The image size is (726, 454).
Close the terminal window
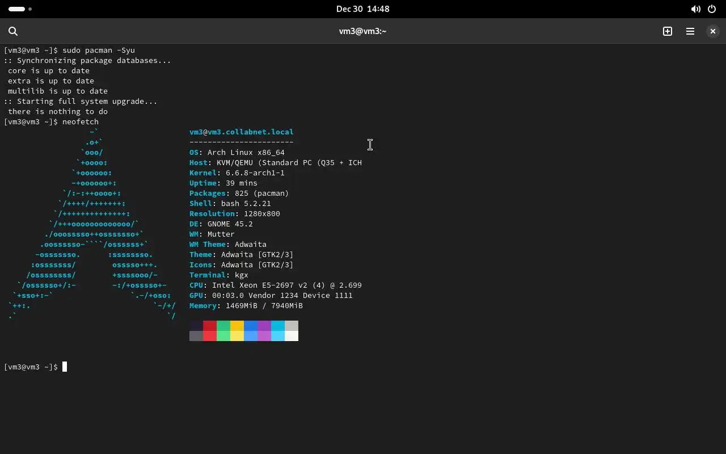pos(713,31)
